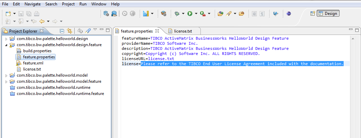Click the purple Eclipse sphere icon
361x138 pixels.
(x=289, y=14)
